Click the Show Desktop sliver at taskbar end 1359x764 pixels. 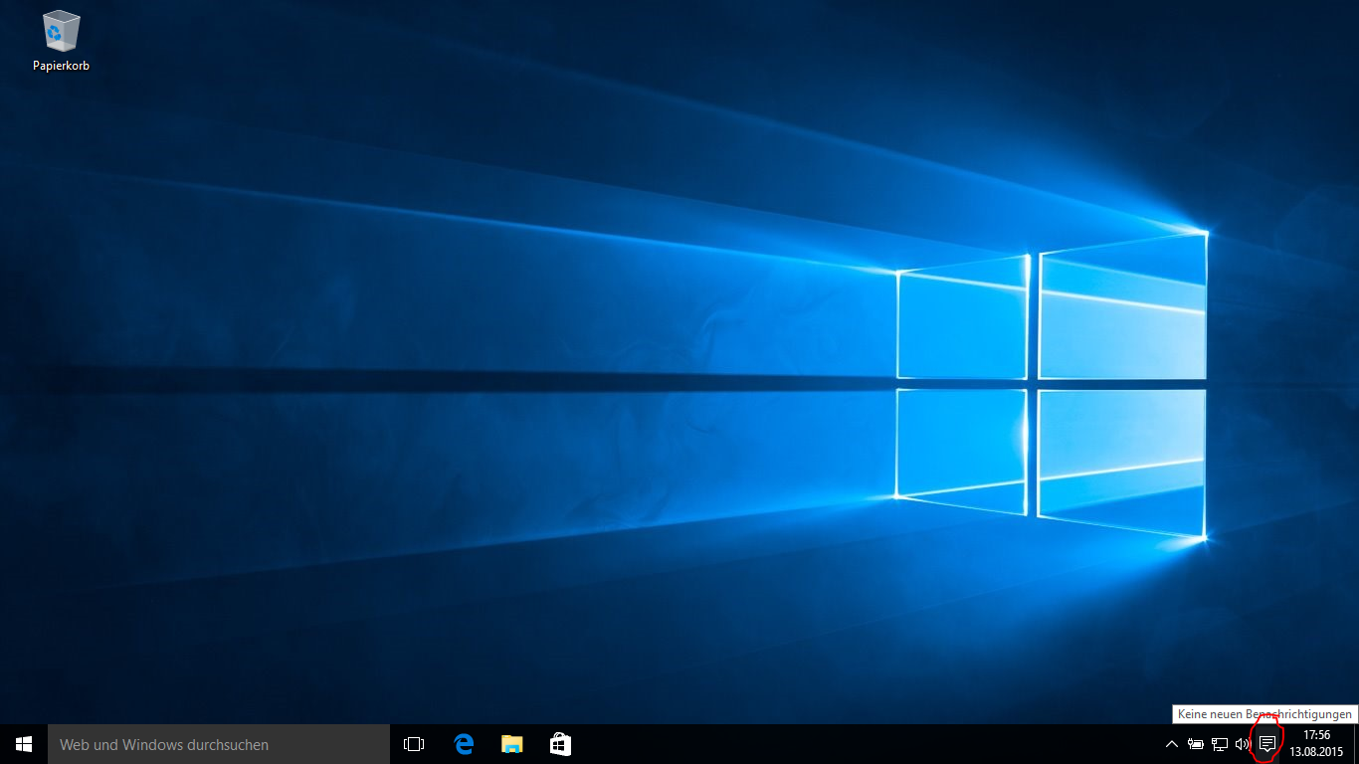point(1356,744)
